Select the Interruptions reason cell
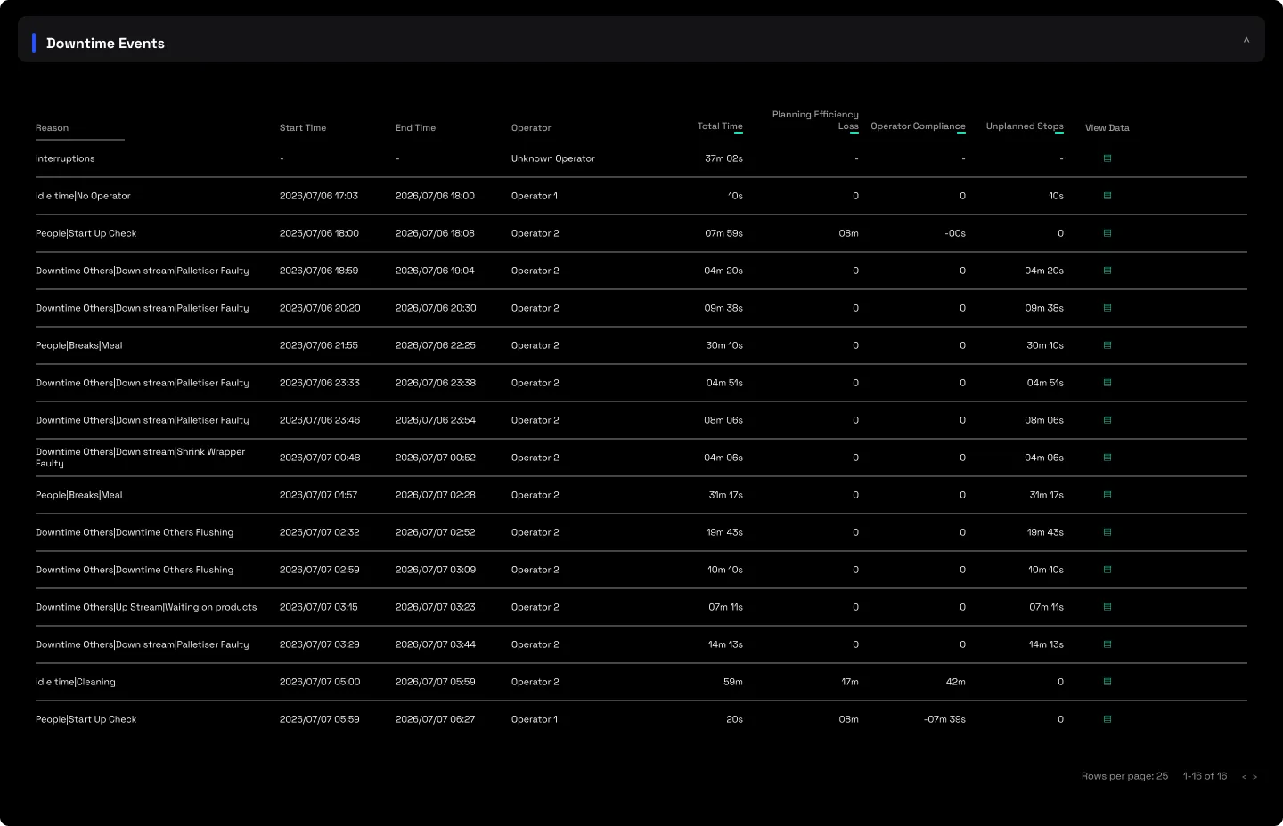 click(x=65, y=158)
